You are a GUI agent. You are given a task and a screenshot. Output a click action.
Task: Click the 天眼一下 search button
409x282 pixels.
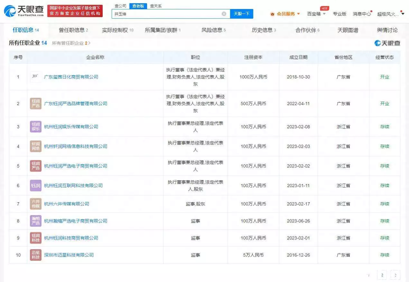point(242,14)
